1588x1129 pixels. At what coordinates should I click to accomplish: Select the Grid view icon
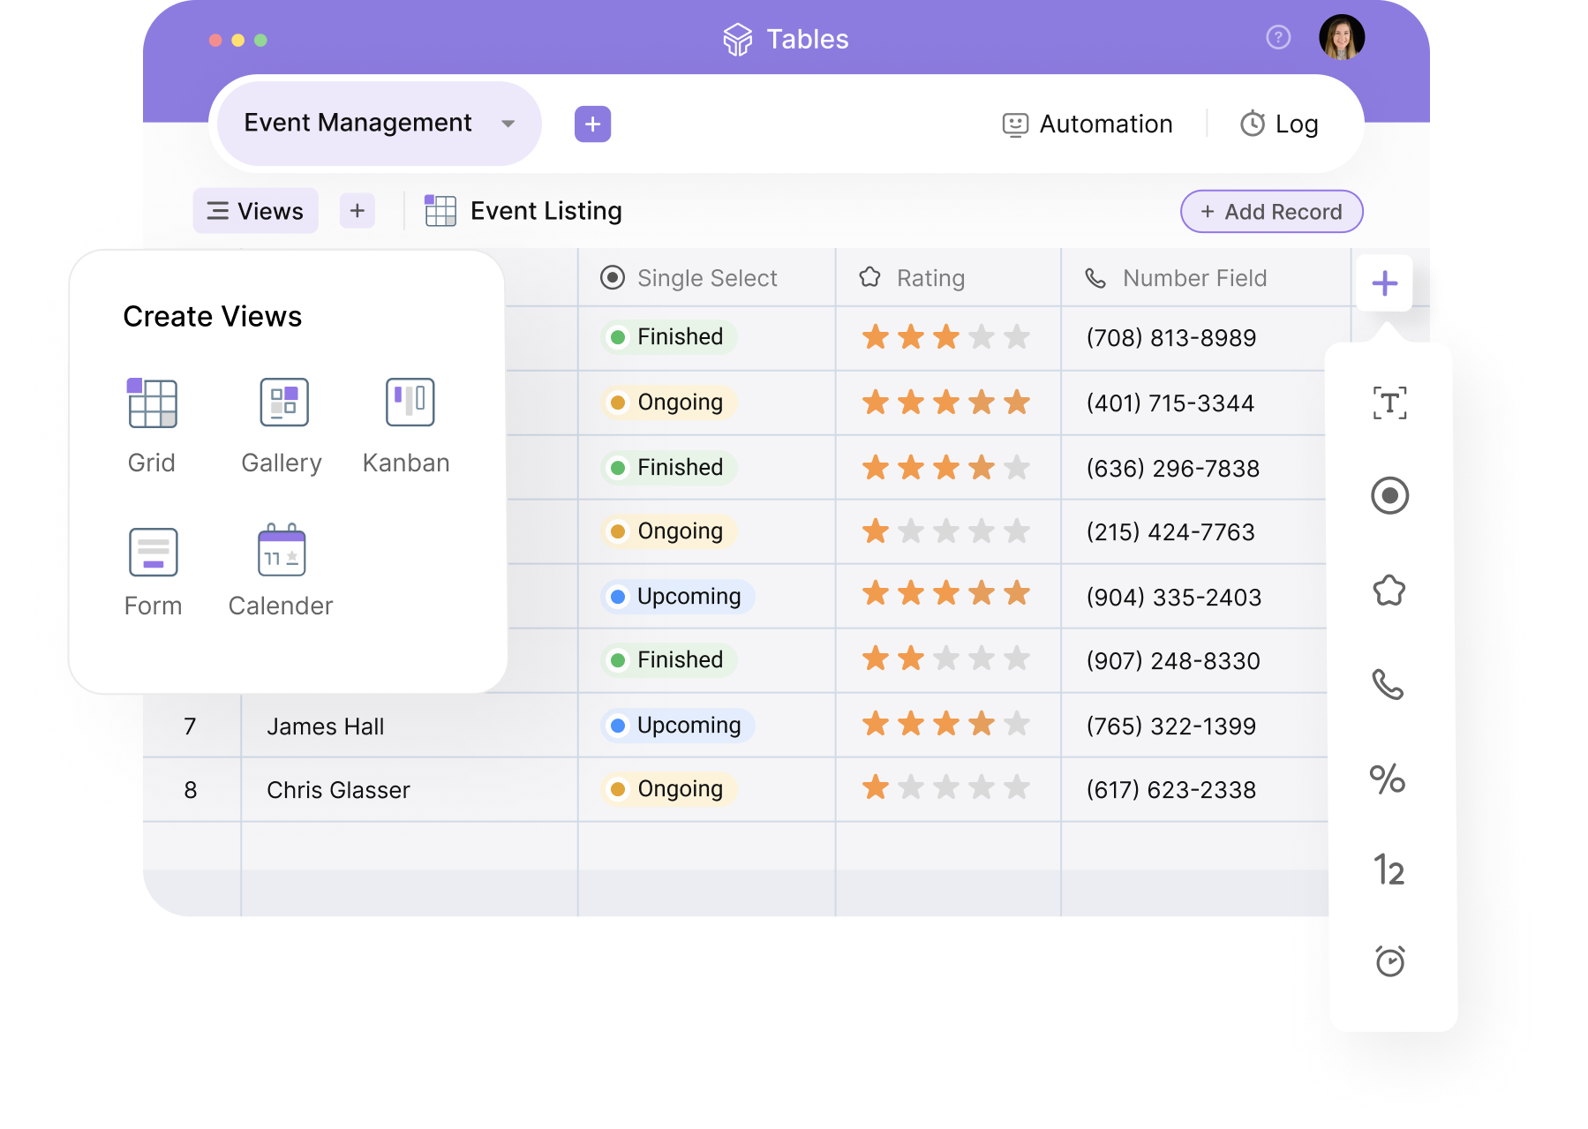coord(152,404)
